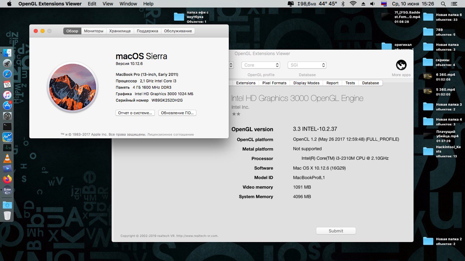Open the Wi-Fi status menu
This screenshot has width=465, height=261.
(x=353, y=4)
